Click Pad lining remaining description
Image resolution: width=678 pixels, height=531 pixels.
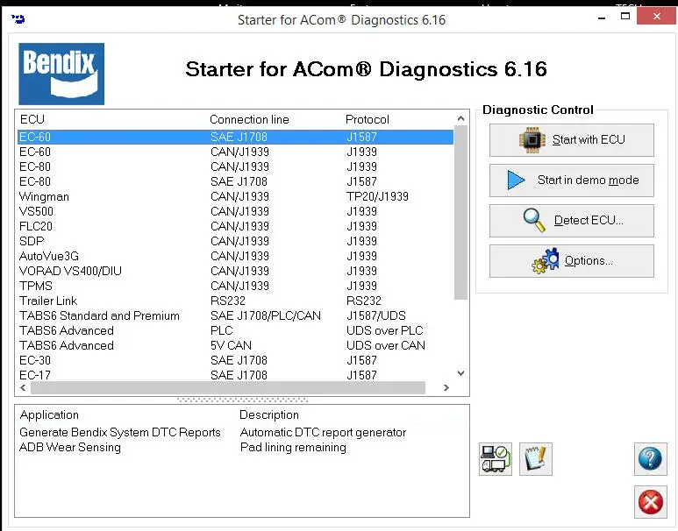[293, 447]
